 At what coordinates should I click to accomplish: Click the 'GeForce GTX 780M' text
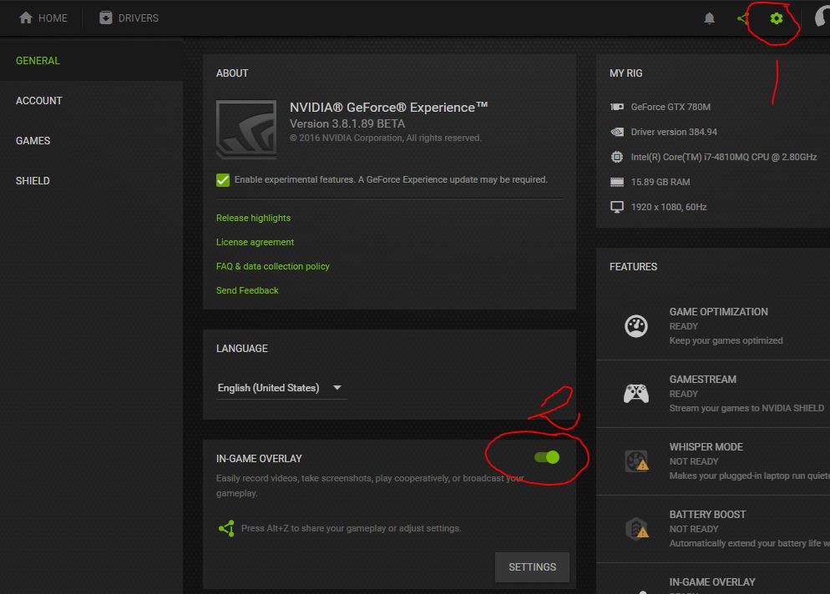point(671,107)
